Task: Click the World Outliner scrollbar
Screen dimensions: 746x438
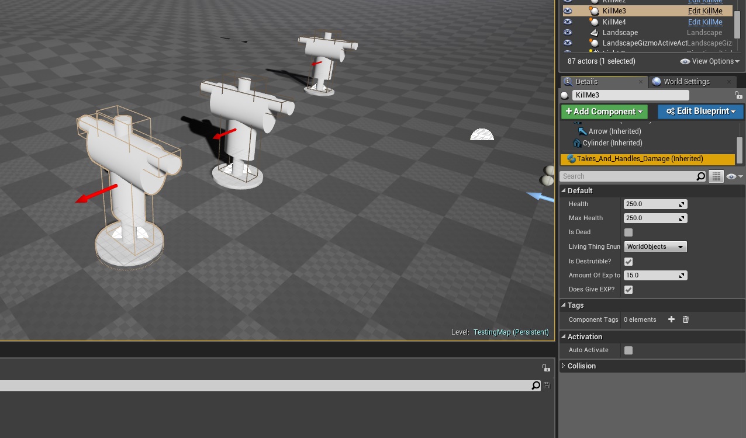Action: click(737, 24)
